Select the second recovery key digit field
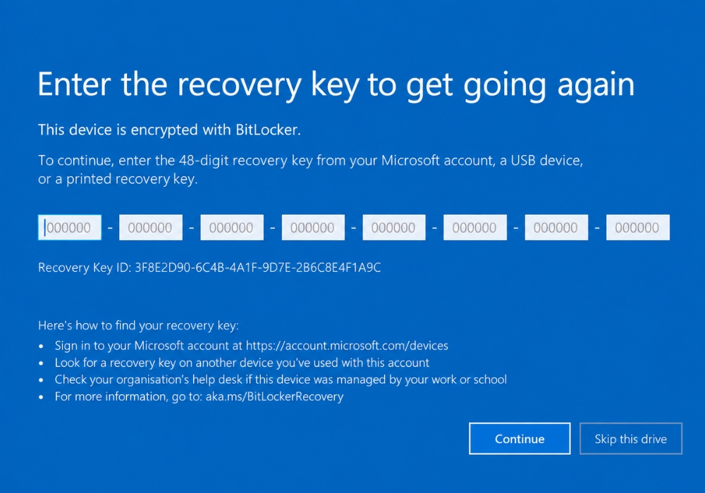 [151, 227]
